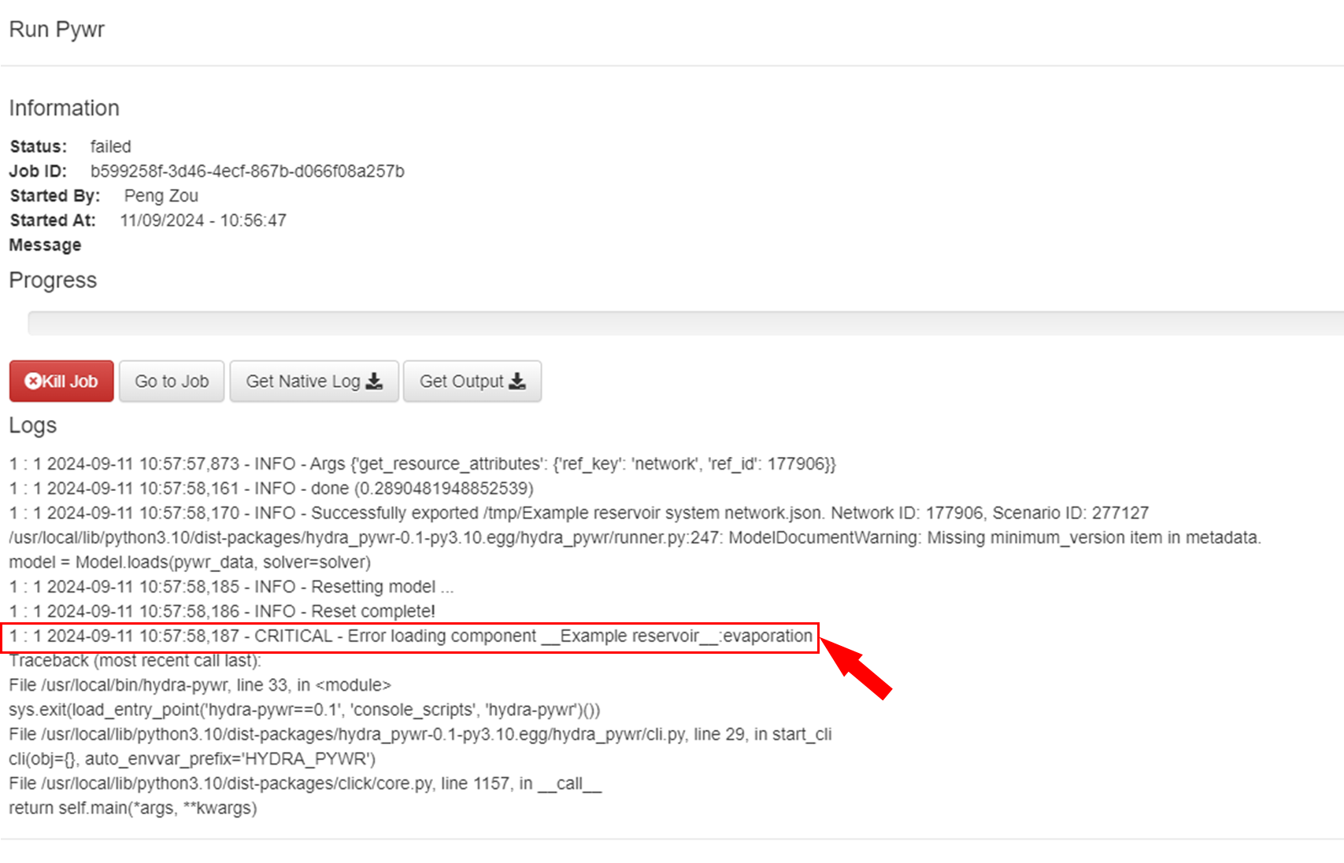1344x863 pixels.
Task: Click the download icon on Get Output
Action: pyautogui.click(x=517, y=382)
